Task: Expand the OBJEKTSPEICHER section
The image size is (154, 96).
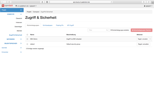Action: click(x=13, y=44)
